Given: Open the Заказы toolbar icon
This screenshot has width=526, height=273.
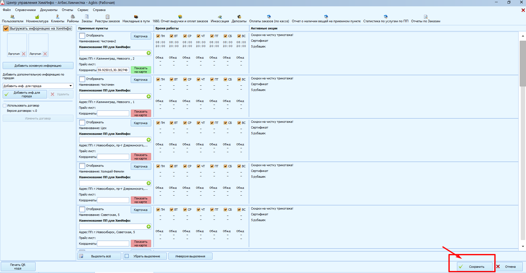Looking at the screenshot, I should [87, 19].
